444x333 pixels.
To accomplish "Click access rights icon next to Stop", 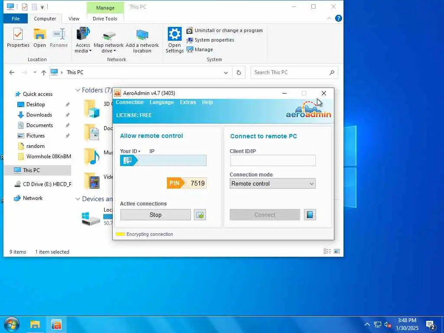I will 200,215.
